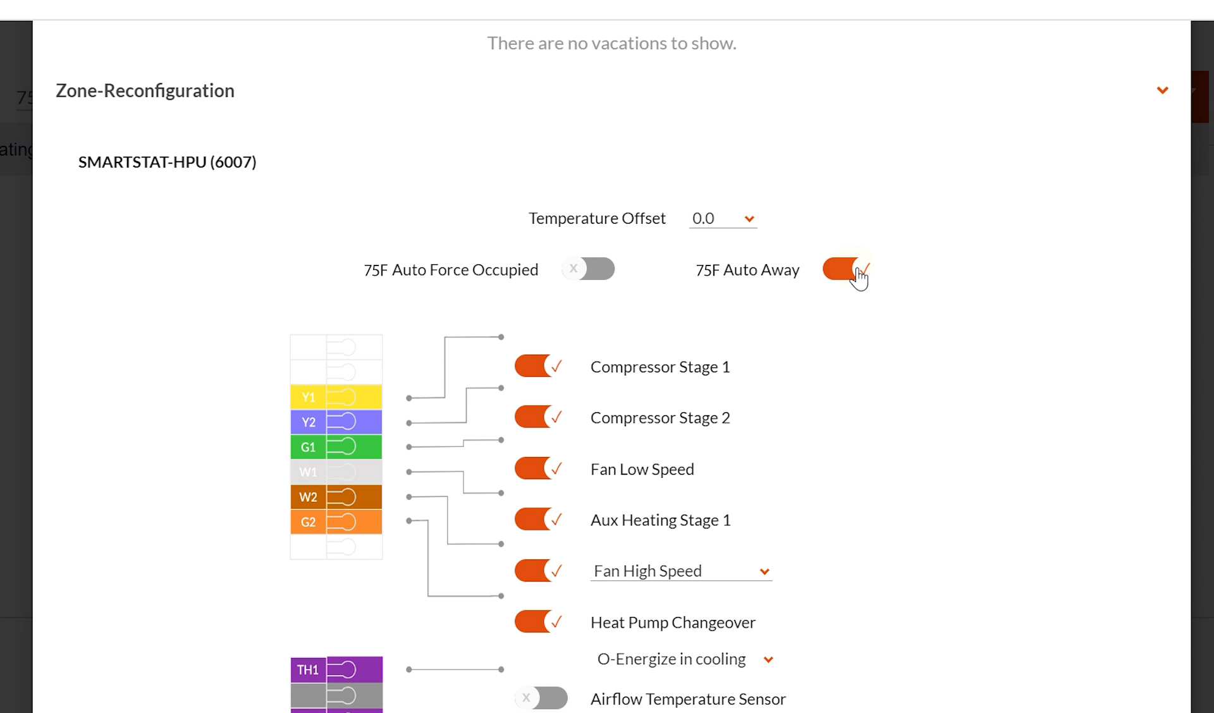Screen dimensions: 1214x713
Task: Click the Zone-Reconfiguration section heading
Action: (x=145, y=90)
